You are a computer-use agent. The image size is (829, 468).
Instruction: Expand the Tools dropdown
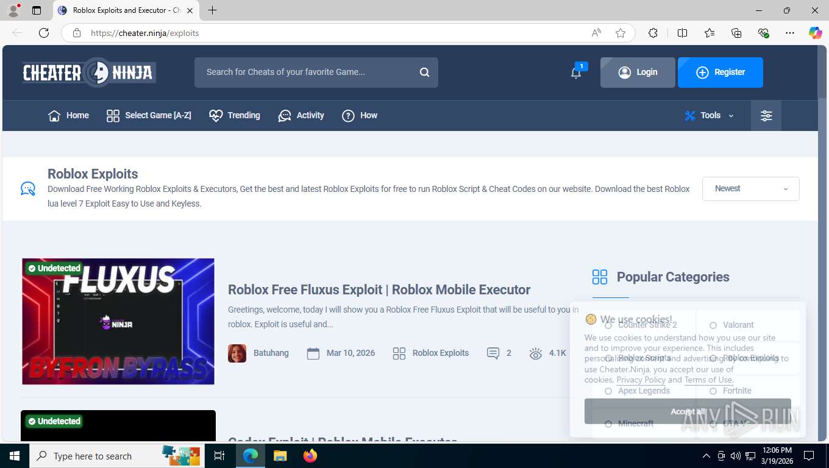[x=709, y=116]
